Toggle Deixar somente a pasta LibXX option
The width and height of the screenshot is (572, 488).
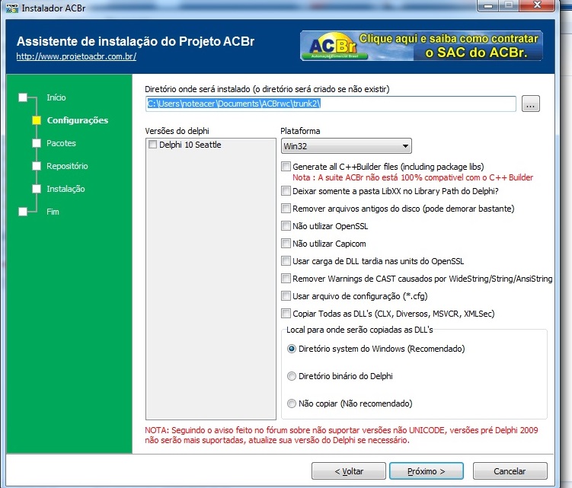286,191
